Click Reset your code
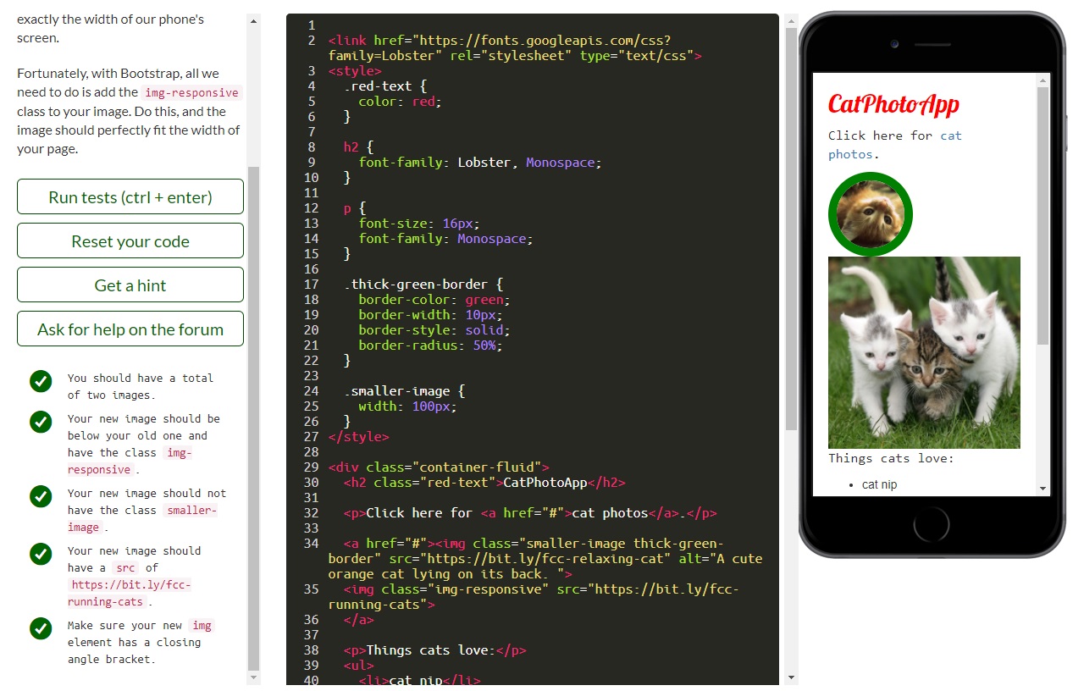This screenshot has height=691, width=1084. coord(130,240)
